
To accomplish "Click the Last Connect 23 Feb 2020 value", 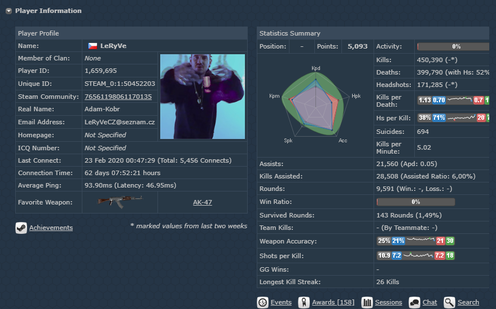I will [x=158, y=160].
